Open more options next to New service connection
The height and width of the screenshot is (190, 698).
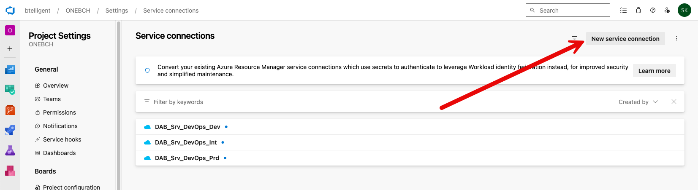pyautogui.click(x=676, y=39)
